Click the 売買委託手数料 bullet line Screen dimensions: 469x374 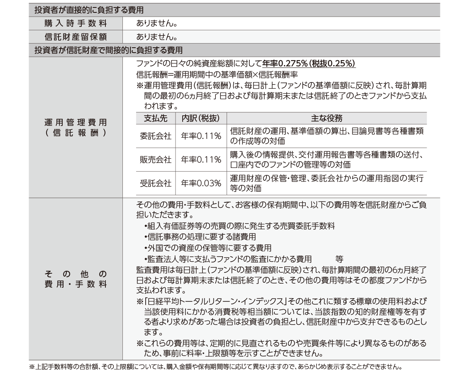pyautogui.click(x=239, y=226)
